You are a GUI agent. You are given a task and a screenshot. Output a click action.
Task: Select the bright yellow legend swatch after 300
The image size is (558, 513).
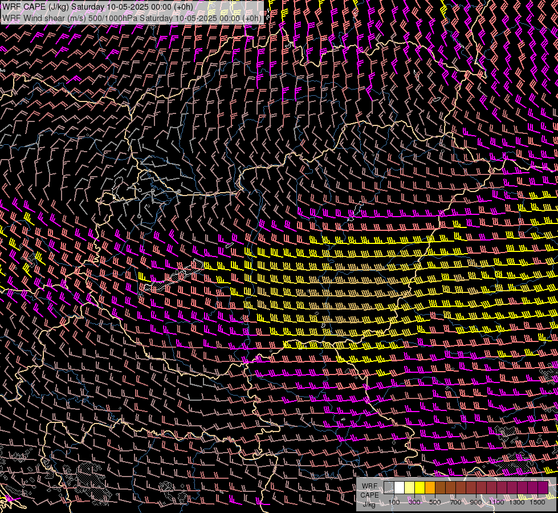pos(420,488)
